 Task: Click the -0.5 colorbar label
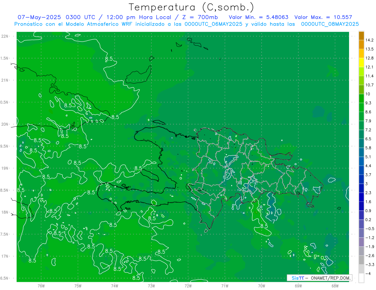[369, 229]
